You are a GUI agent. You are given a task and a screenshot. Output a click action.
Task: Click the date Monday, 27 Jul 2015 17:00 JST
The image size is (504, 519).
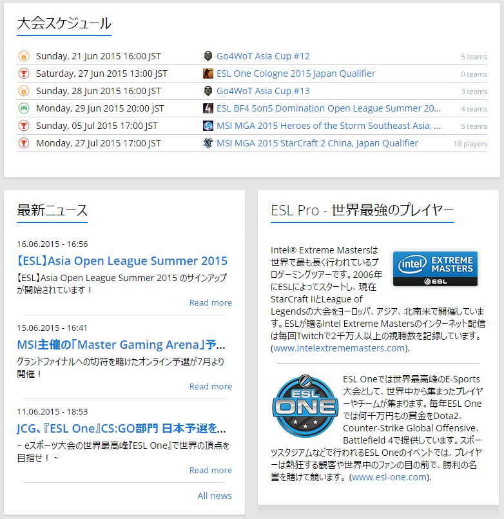pos(98,143)
